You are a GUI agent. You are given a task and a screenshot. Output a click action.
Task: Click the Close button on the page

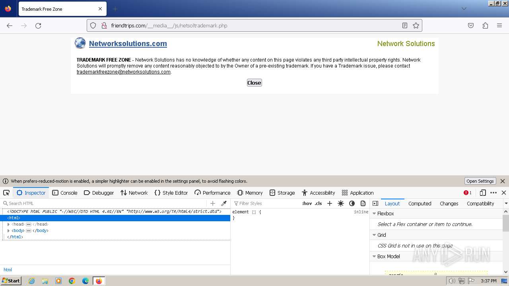pos(254,83)
